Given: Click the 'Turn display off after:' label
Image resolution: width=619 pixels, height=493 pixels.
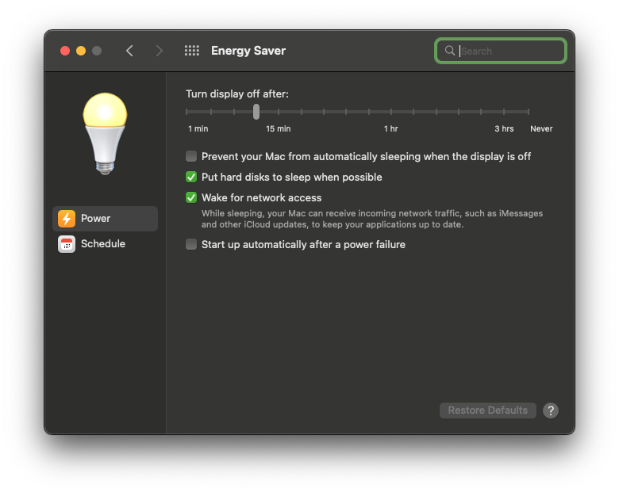Looking at the screenshot, I should pyautogui.click(x=237, y=94).
